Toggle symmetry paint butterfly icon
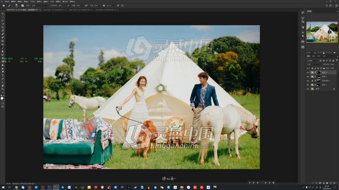Viewport: 339px width, 190px height. pos(122,5)
